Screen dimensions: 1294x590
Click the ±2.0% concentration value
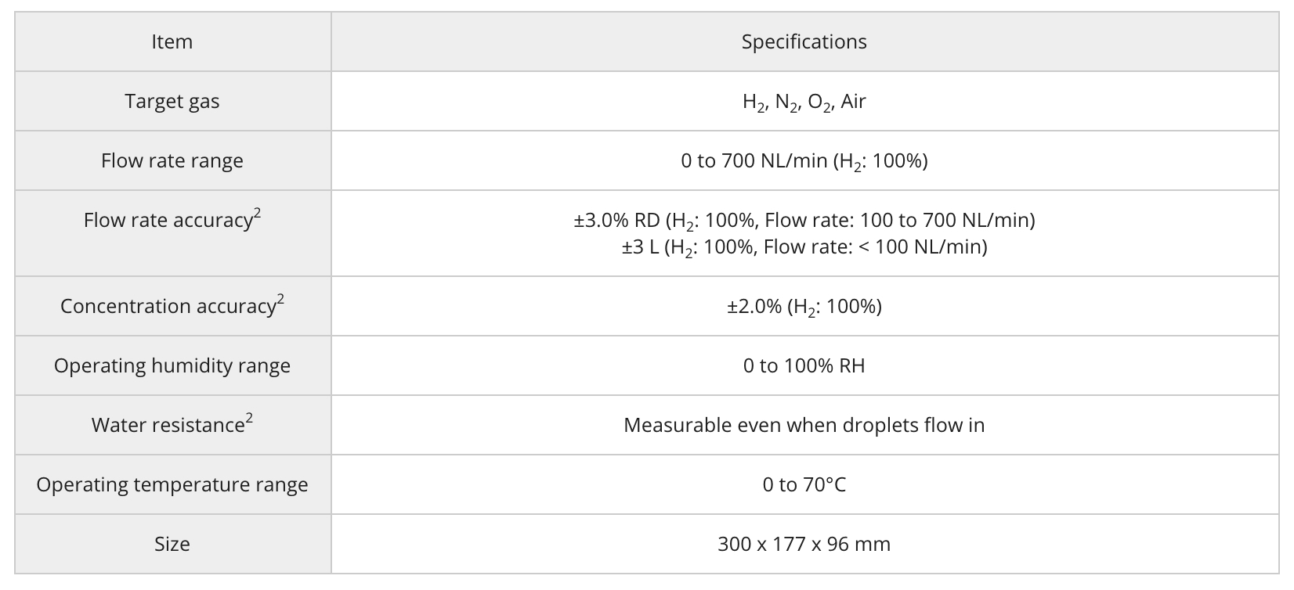point(804,307)
